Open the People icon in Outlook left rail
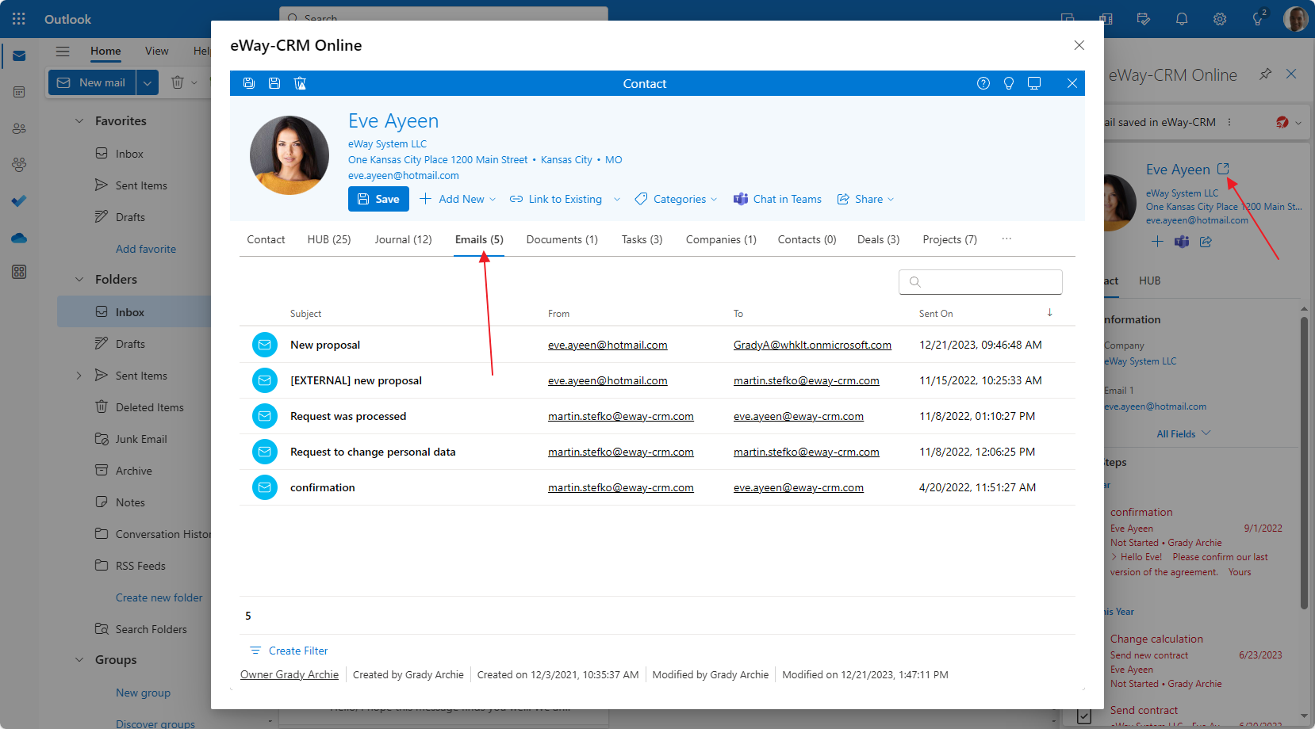Image resolution: width=1315 pixels, height=729 pixels. [19, 128]
